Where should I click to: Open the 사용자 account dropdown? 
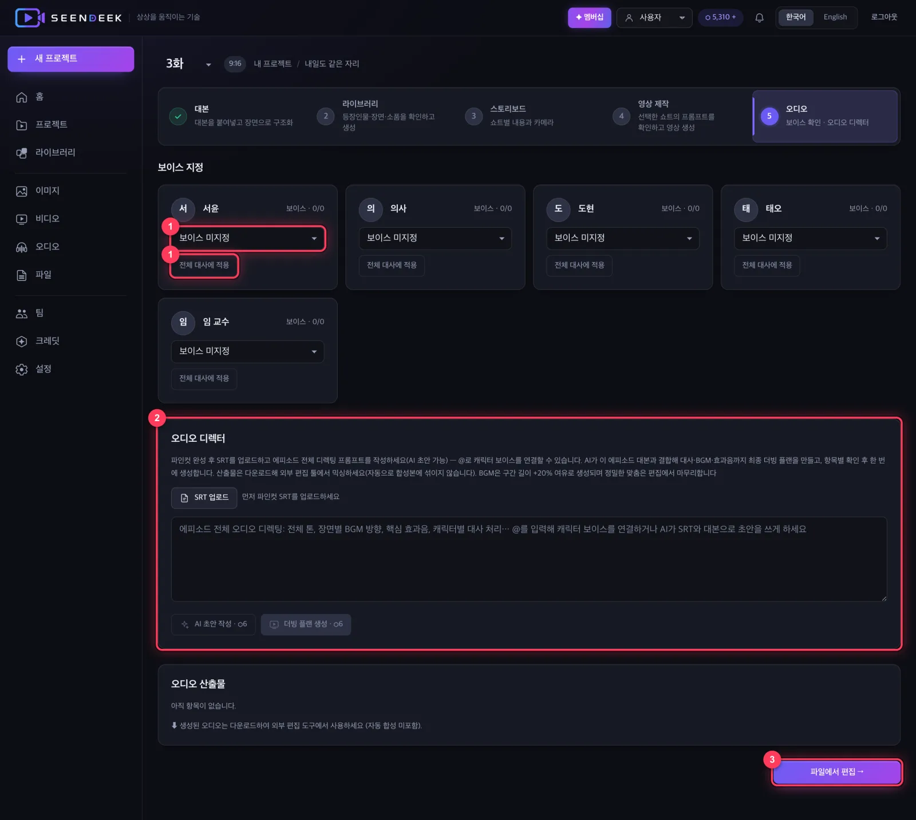coord(654,18)
